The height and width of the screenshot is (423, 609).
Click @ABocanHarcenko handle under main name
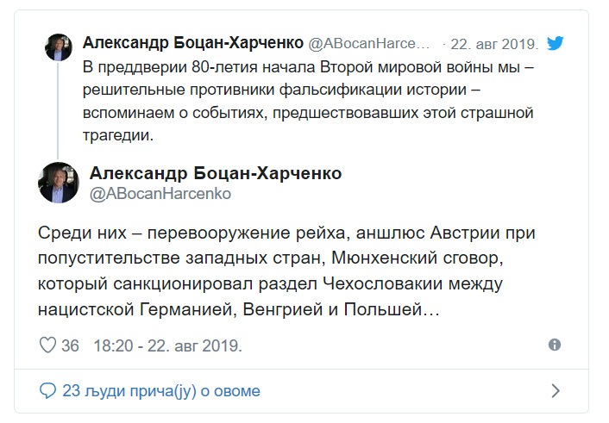(x=160, y=194)
